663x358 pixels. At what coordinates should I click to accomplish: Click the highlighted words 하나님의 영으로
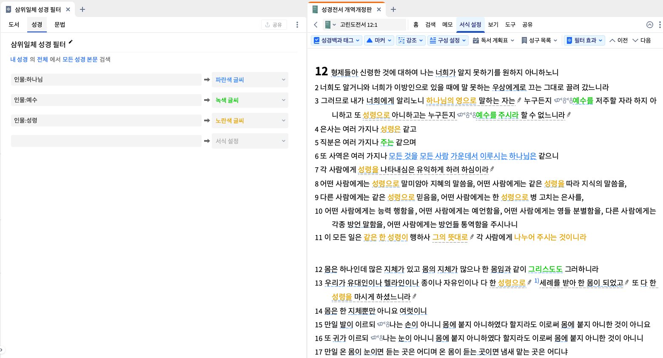click(x=451, y=101)
